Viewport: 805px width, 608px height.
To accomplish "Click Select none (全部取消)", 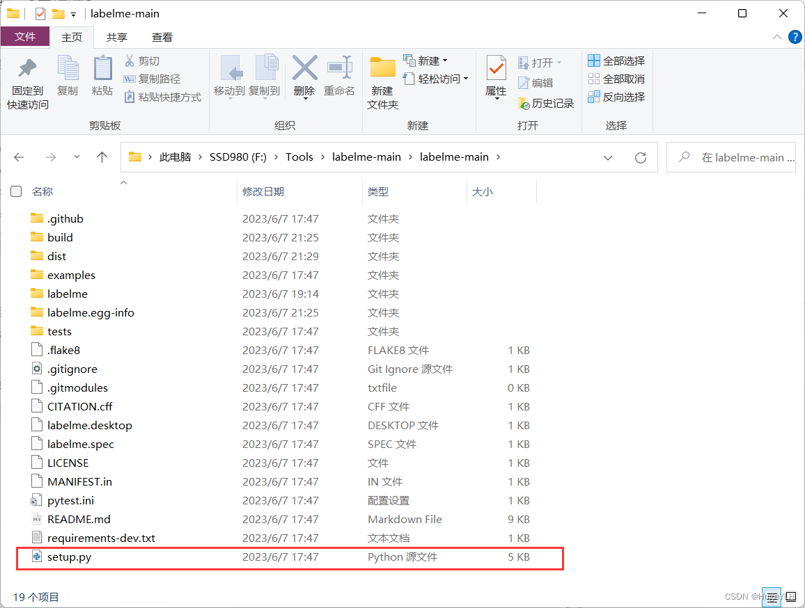I will coord(616,79).
